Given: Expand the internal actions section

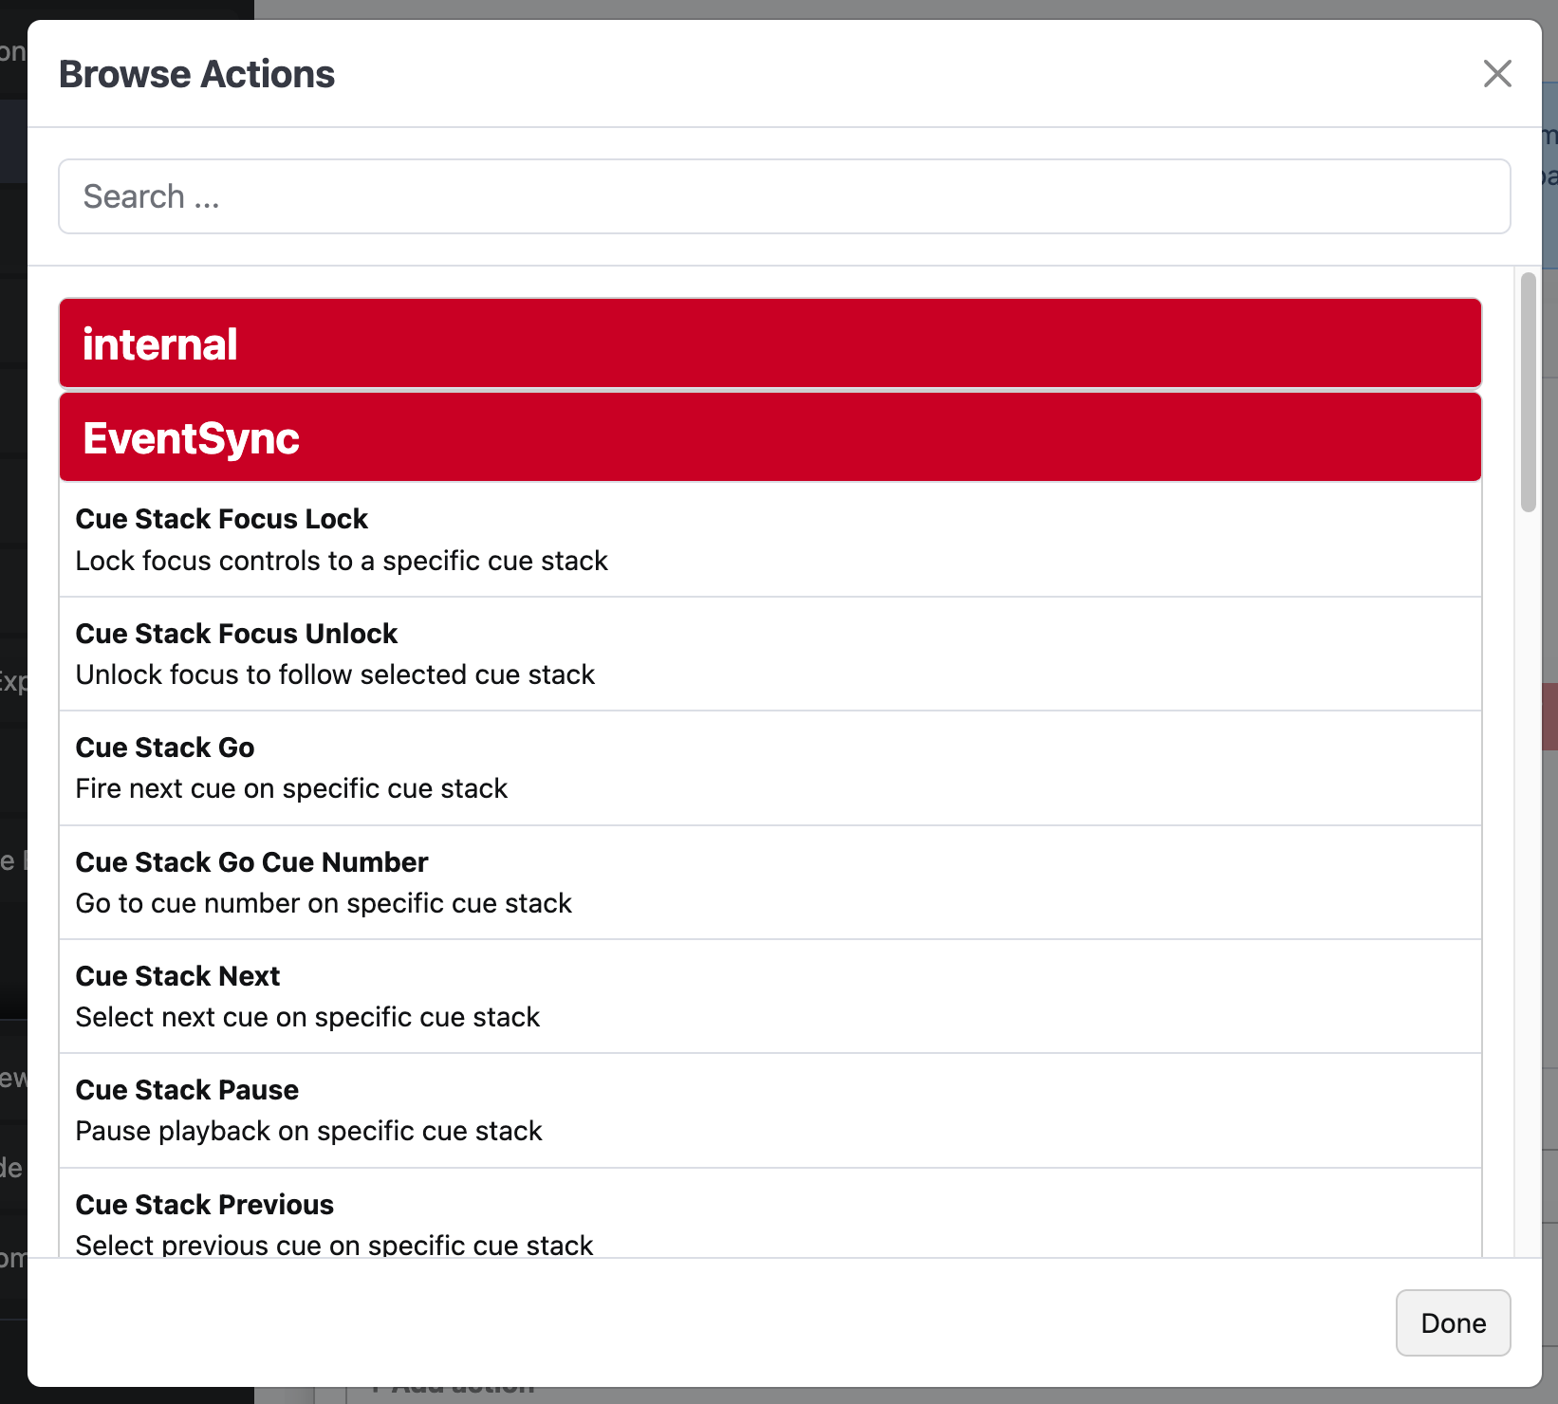Looking at the screenshot, I should 770,343.
